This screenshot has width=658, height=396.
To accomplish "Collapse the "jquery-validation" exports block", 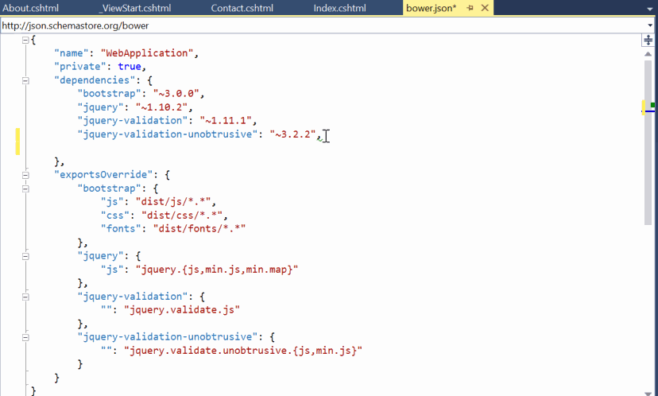I will pyautogui.click(x=25, y=297).
